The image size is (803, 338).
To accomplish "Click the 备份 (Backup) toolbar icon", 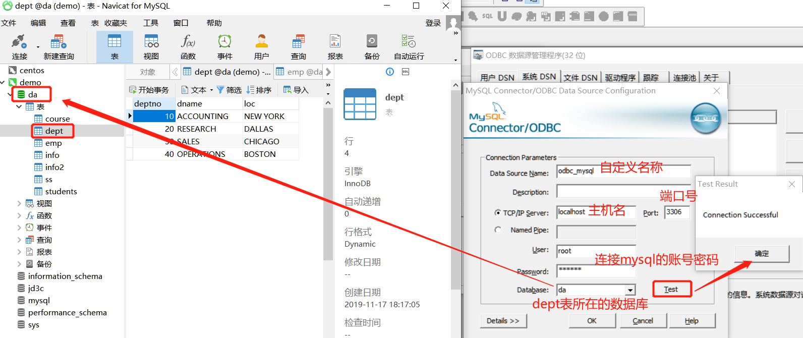I will (372, 47).
